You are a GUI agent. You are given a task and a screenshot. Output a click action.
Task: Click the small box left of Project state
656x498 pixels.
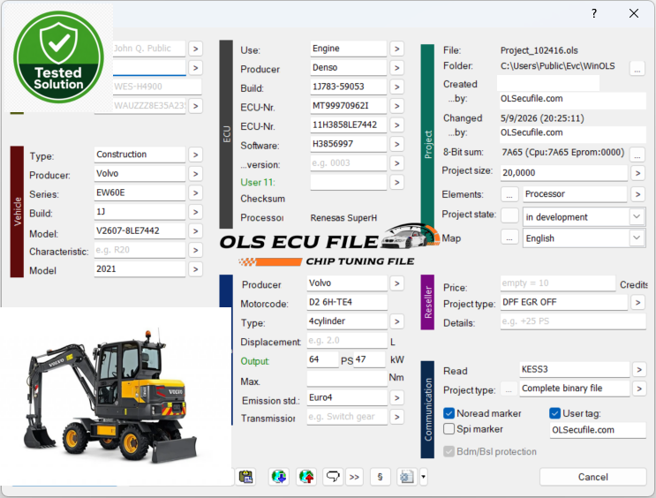click(509, 215)
